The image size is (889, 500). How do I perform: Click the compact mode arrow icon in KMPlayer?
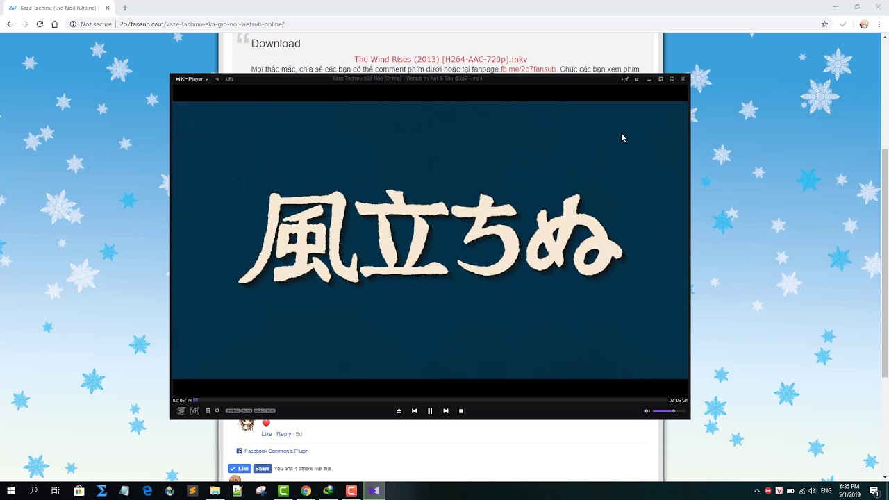coord(637,79)
